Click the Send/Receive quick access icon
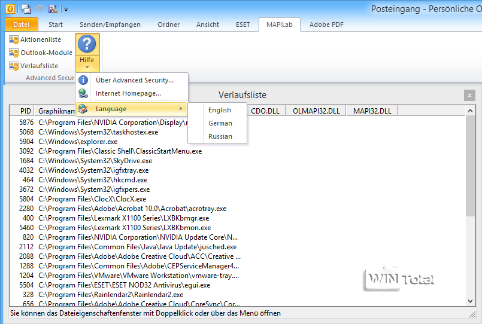Image resolution: width=482 pixels, height=324 pixels. [26, 9]
